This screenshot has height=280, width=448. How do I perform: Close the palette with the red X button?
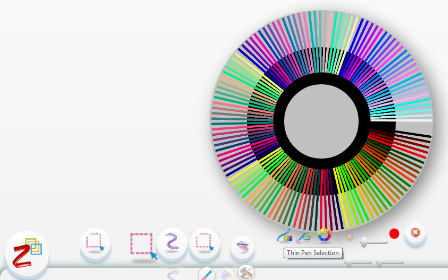point(416,233)
